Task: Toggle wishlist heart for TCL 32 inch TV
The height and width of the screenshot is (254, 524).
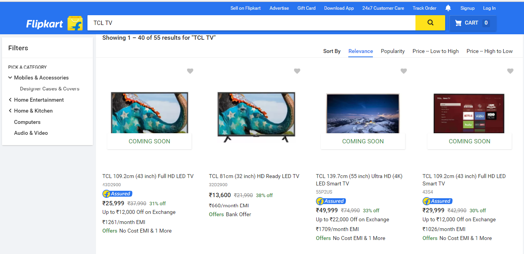Action: [297, 71]
